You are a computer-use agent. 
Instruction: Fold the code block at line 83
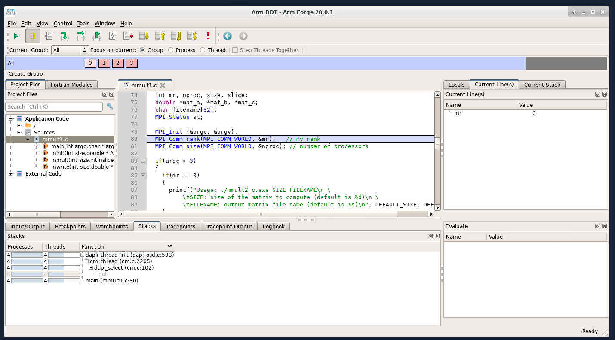pyautogui.click(x=143, y=161)
